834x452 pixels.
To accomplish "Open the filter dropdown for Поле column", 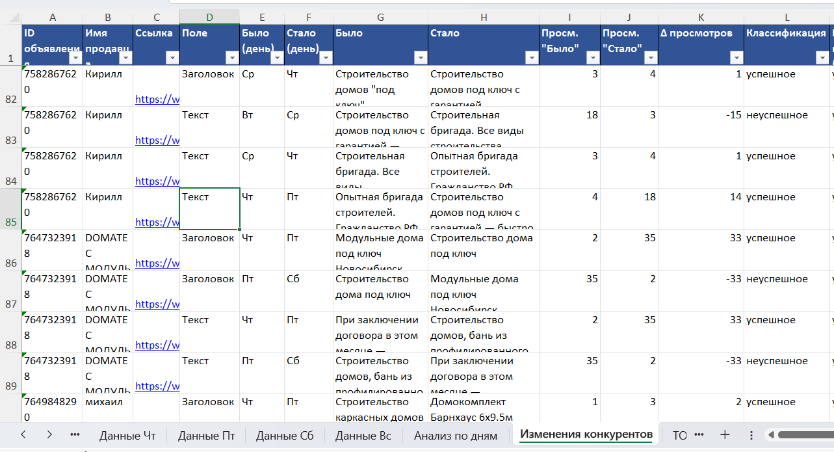I will pyautogui.click(x=231, y=58).
